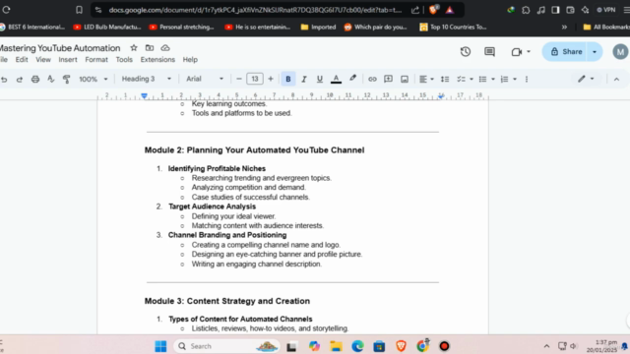Screen dimensions: 630x354
Task: Open the View menu
Action: pyautogui.click(x=43, y=59)
